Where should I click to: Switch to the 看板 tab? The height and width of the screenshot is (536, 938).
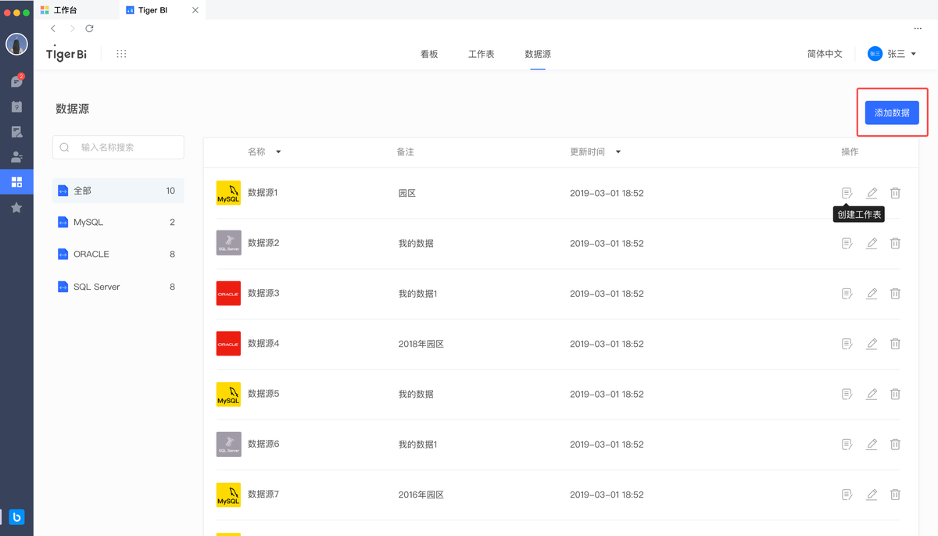pyautogui.click(x=429, y=55)
